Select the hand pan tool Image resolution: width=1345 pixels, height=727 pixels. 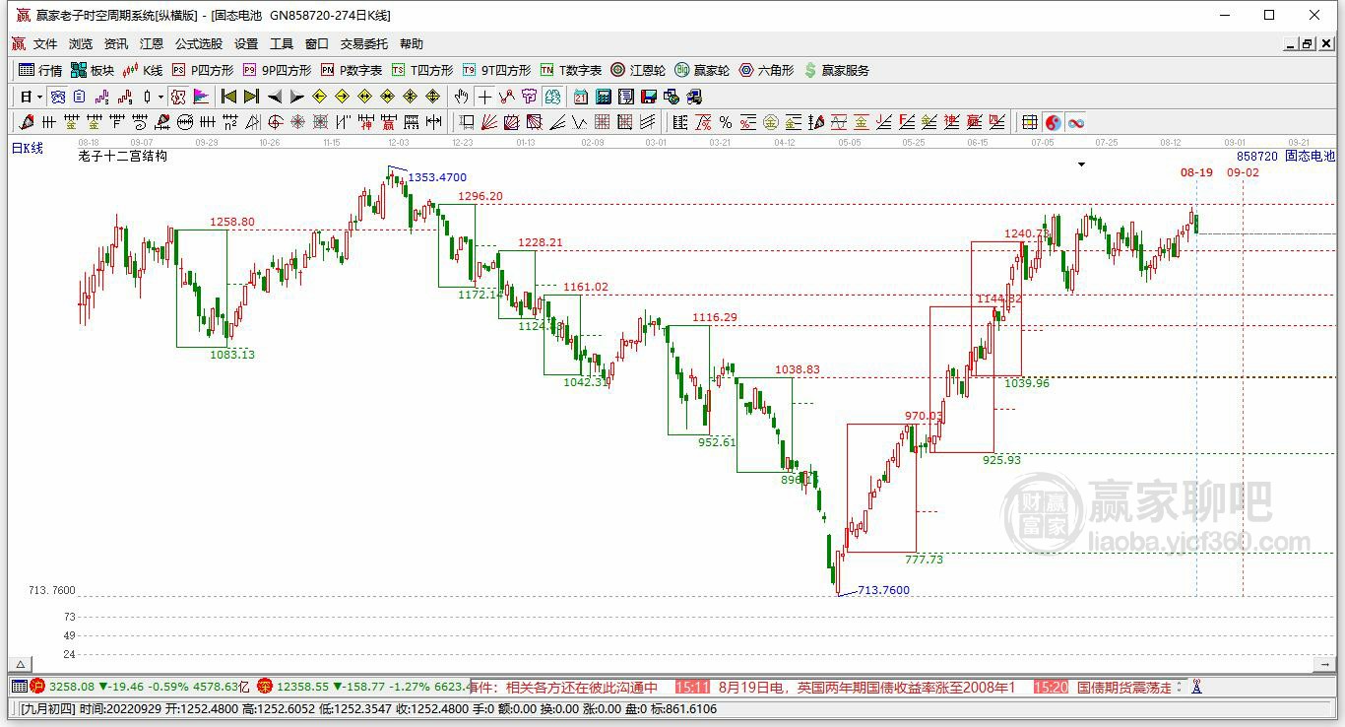[x=461, y=97]
